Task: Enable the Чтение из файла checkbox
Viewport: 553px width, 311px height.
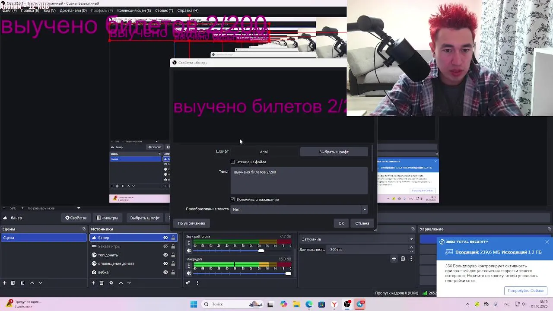Action: (233, 162)
